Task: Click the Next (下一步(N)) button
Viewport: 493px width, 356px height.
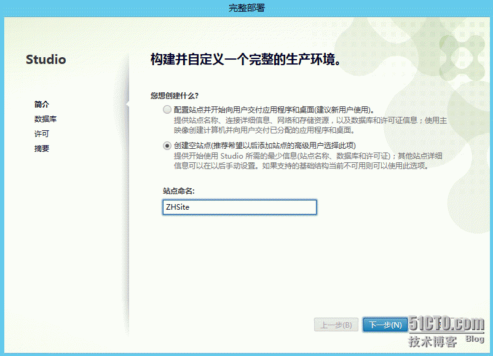Action: pyautogui.click(x=385, y=325)
